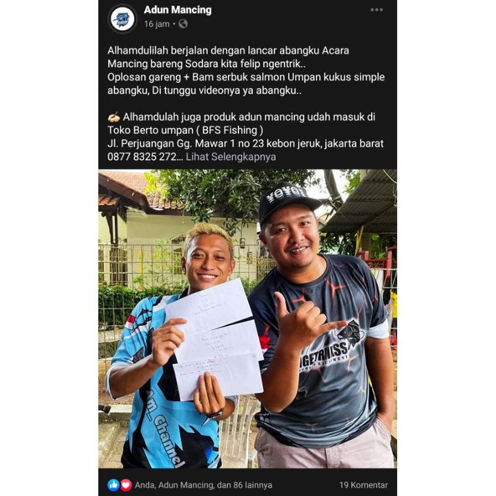Click the 16 jam timestamp
The image size is (496, 496).
pos(157,24)
